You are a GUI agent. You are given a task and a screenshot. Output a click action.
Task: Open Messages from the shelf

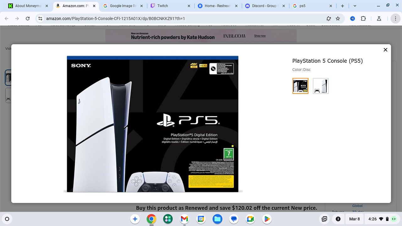point(234,219)
